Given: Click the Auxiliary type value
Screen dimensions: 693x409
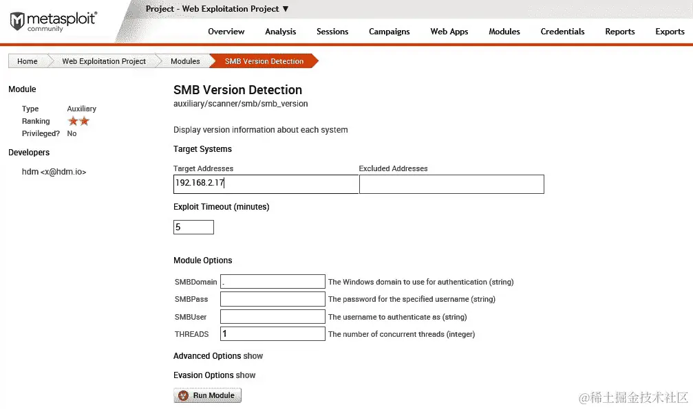Looking at the screenshot, I should [x=81, y=109].
